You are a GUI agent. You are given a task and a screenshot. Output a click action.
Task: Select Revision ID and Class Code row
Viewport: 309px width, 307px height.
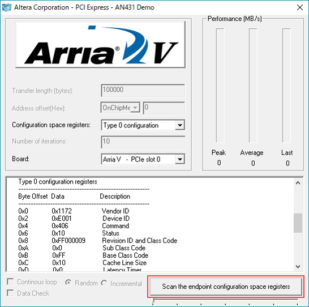(98, 241)
